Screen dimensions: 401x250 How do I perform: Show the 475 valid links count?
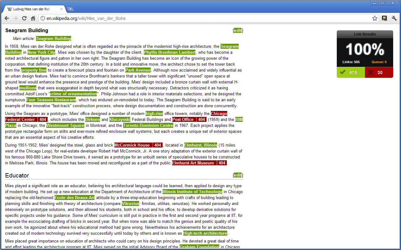pos(351,72)
